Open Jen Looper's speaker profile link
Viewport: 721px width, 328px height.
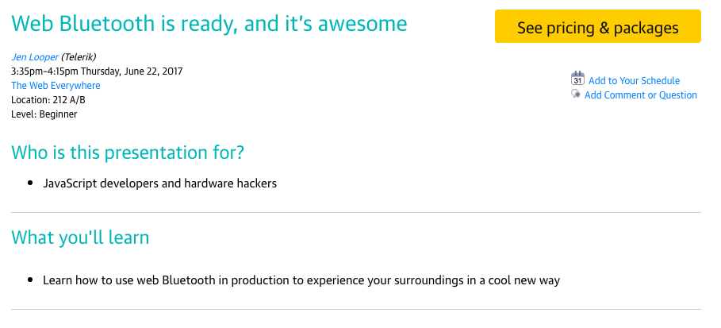[34, 57]
